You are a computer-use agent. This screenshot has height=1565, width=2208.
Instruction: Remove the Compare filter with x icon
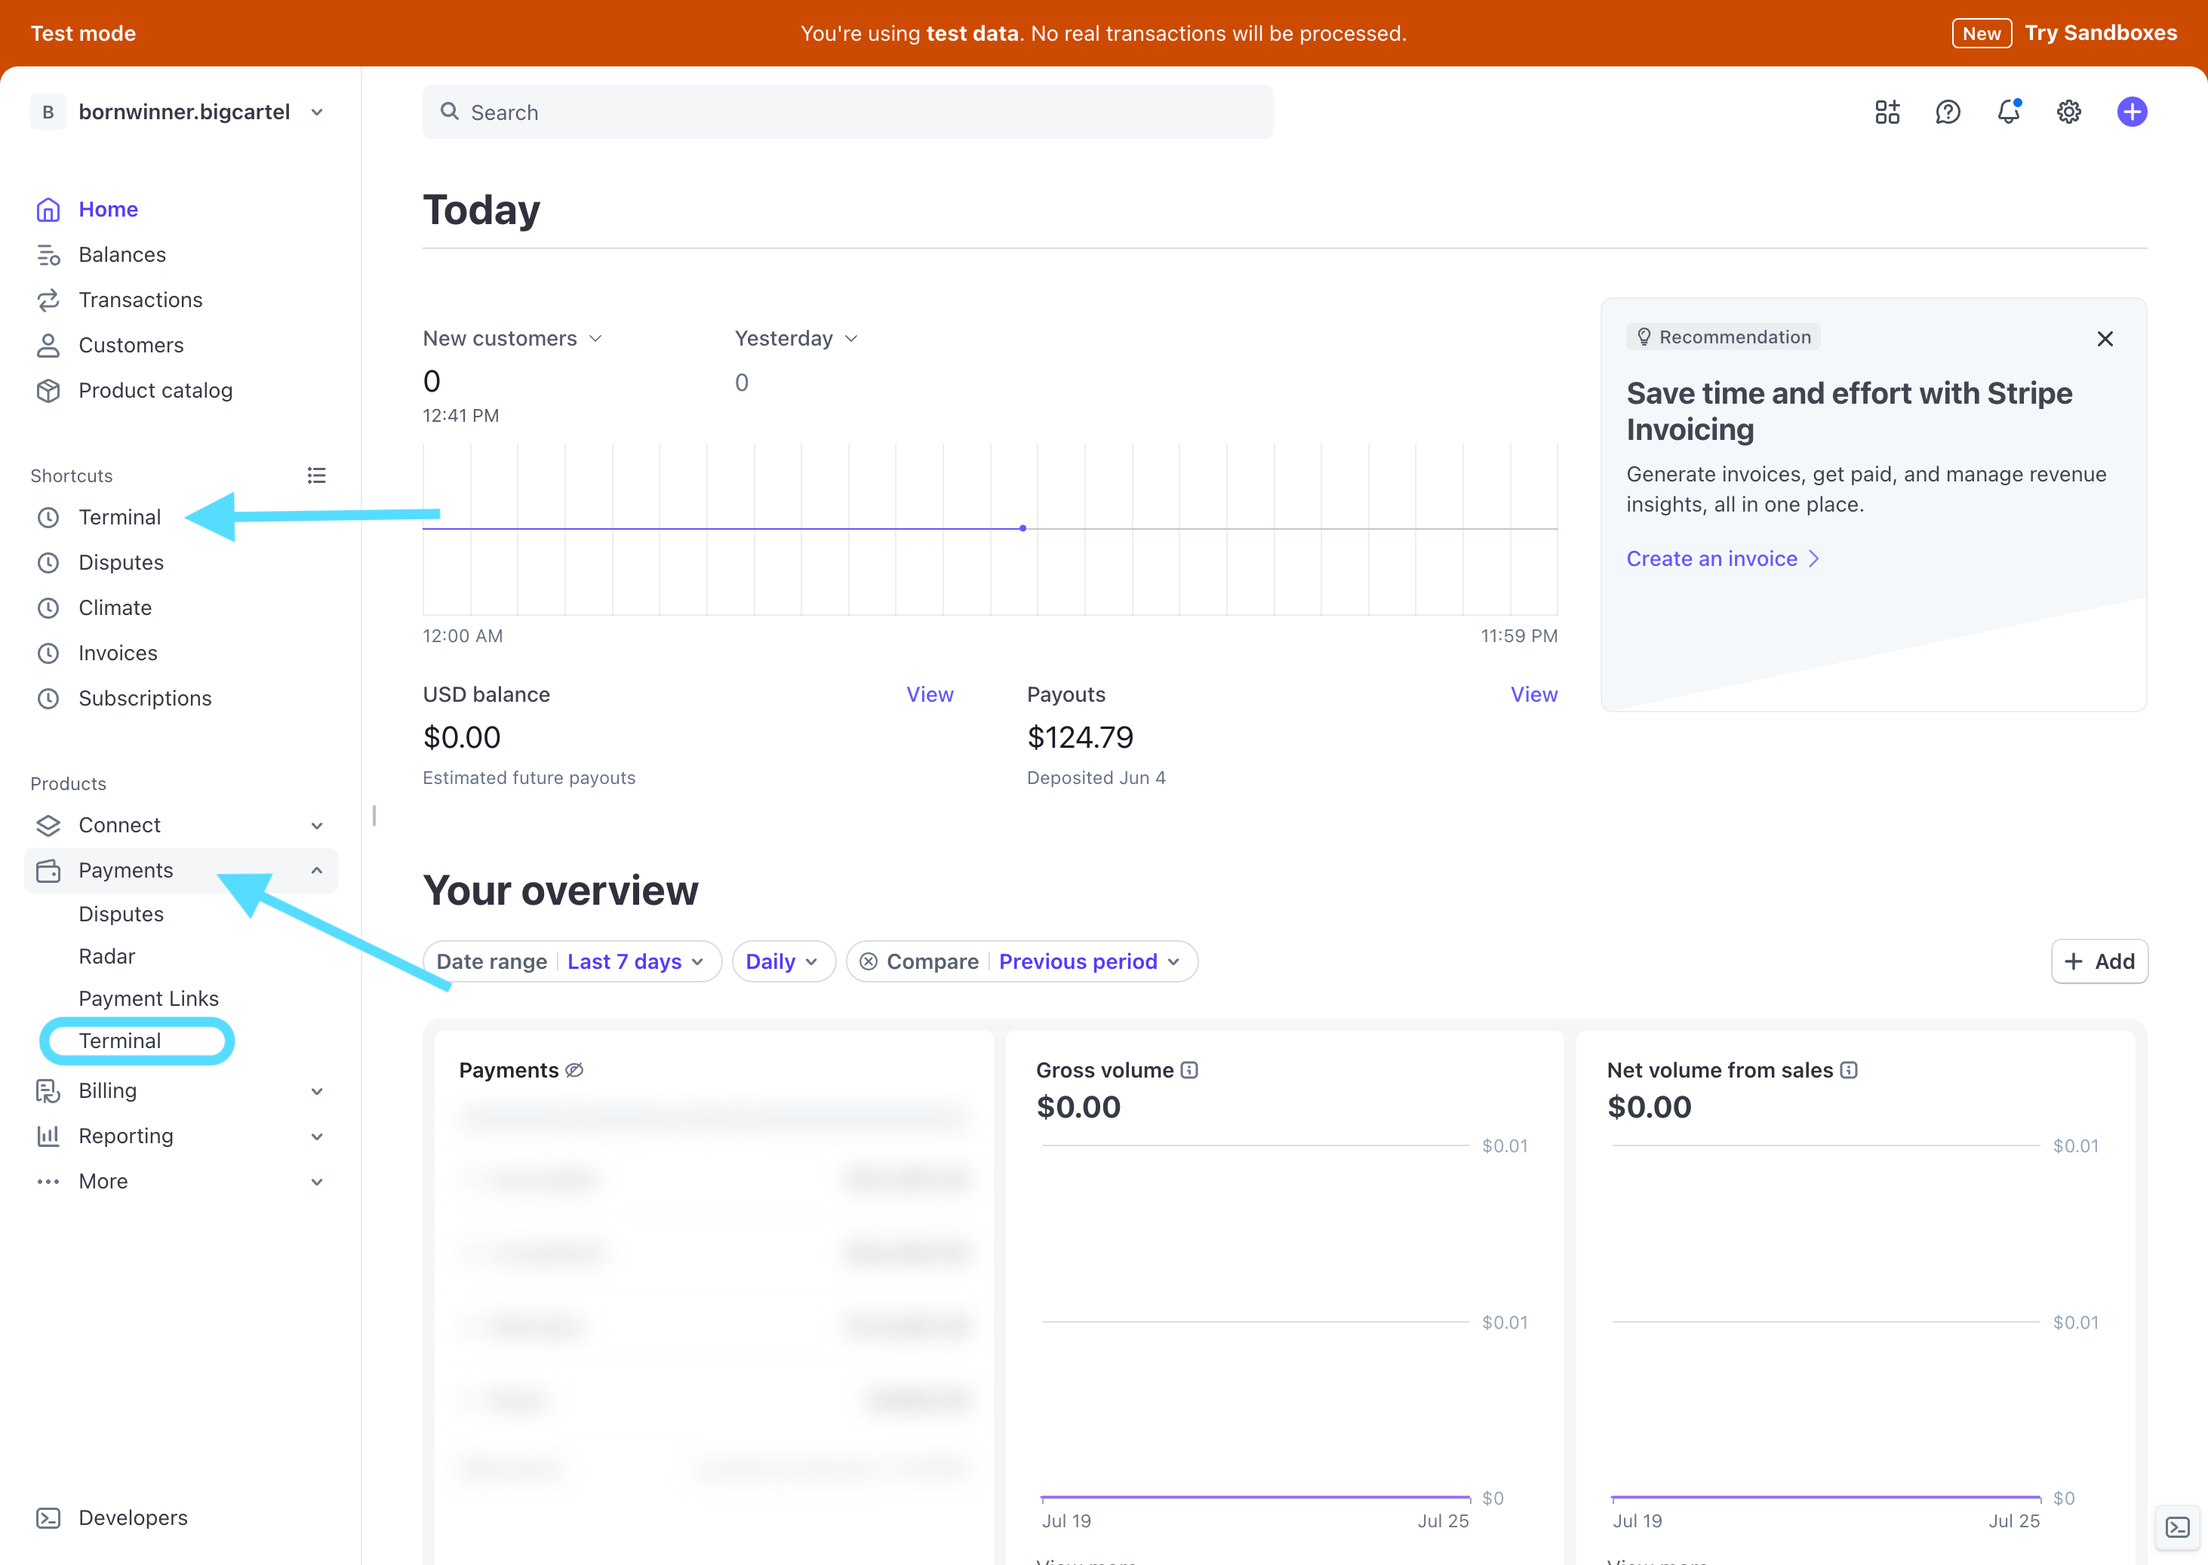tap(869, 962)
